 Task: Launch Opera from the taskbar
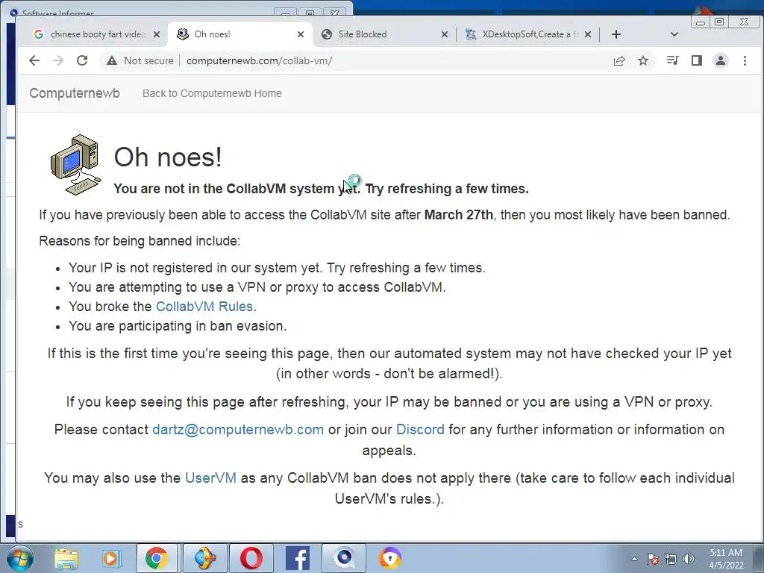tap(251, 558)
